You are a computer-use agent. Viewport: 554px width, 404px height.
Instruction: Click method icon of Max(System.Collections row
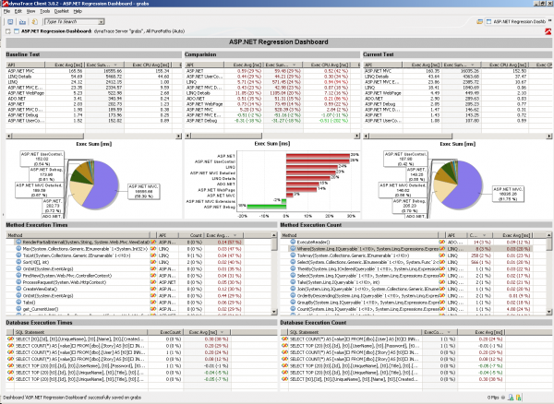coord(18,249)
